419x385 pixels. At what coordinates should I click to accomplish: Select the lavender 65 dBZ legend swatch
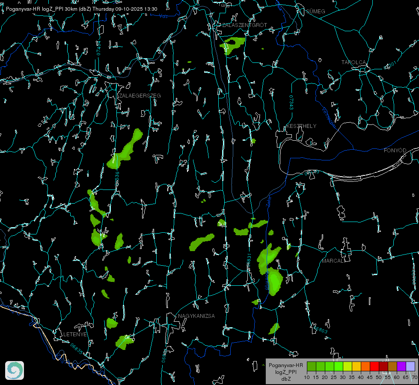(x=410, y=366)
